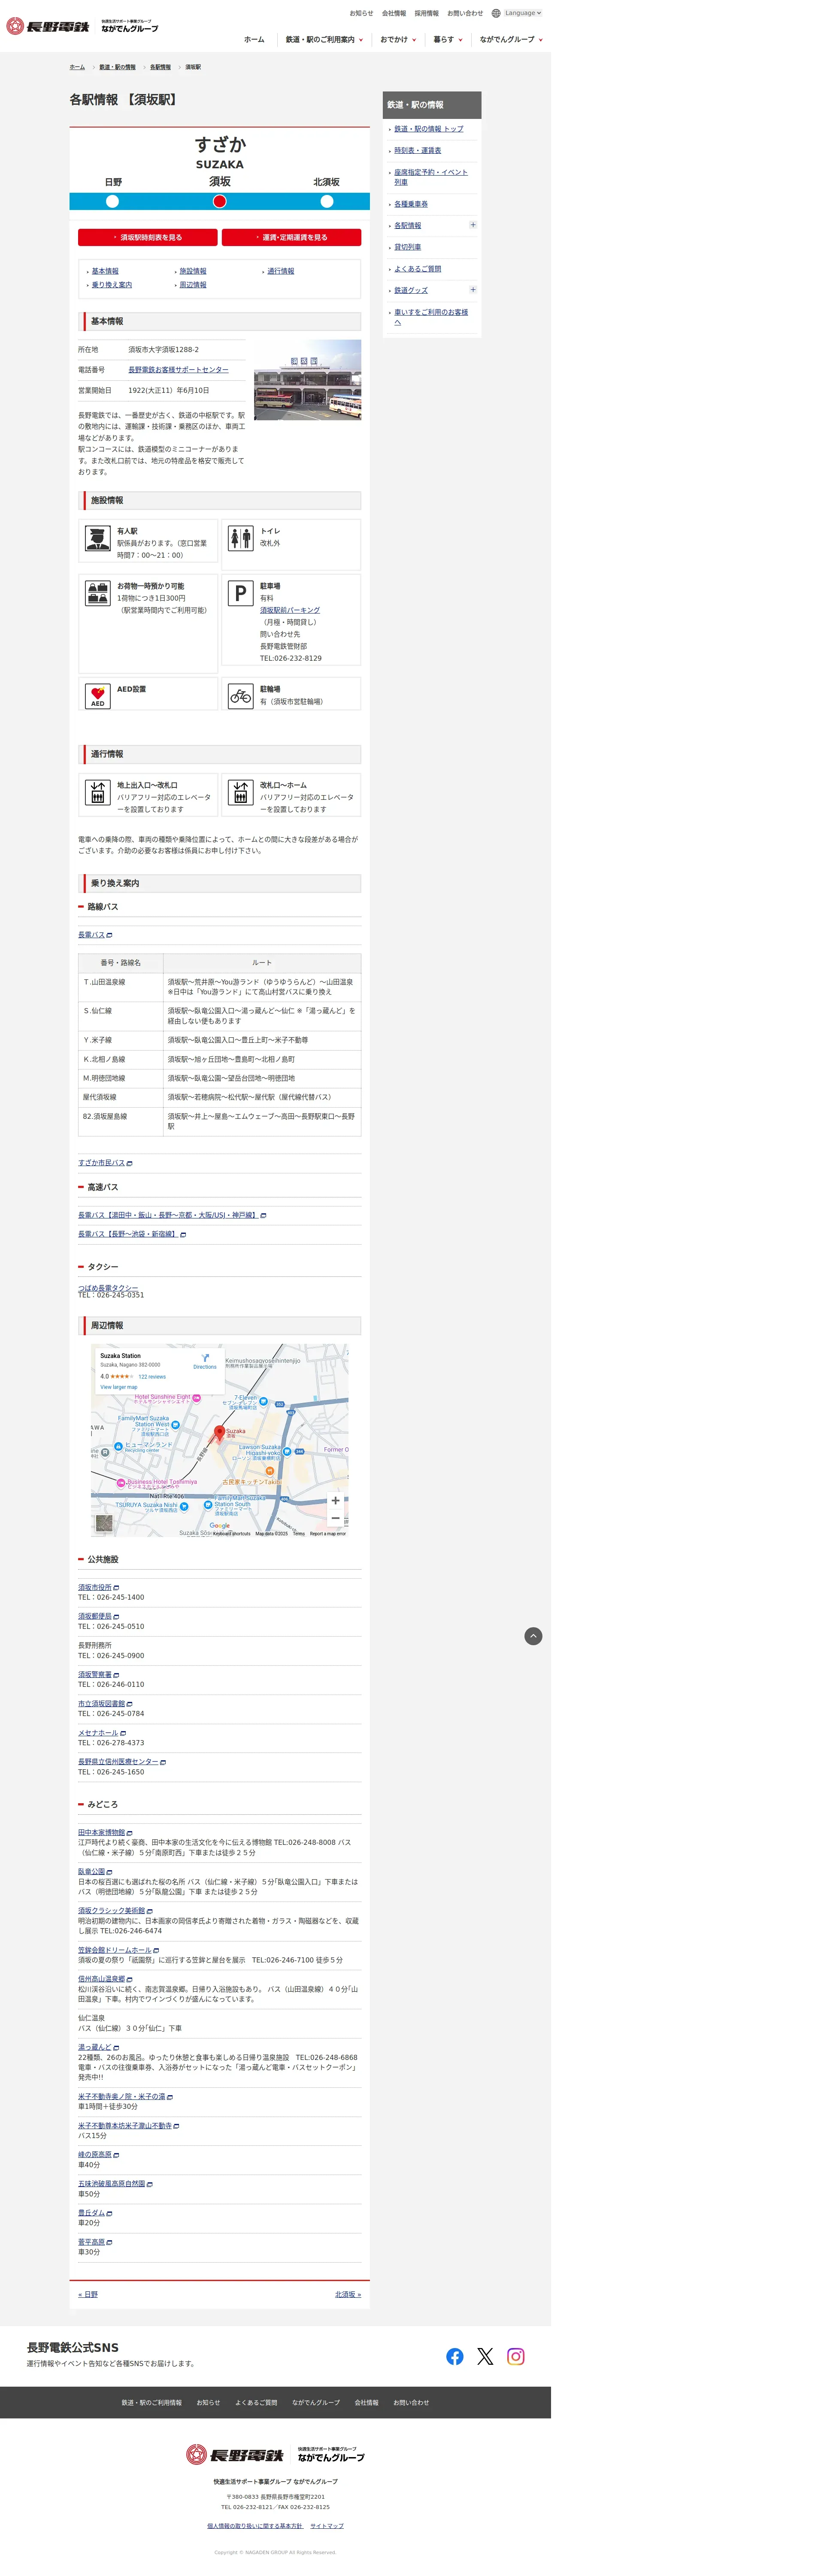This screenshot has width=824, height=2576.
Task: Select the 北須坂 station circle on line
Action: pos(326,201)
